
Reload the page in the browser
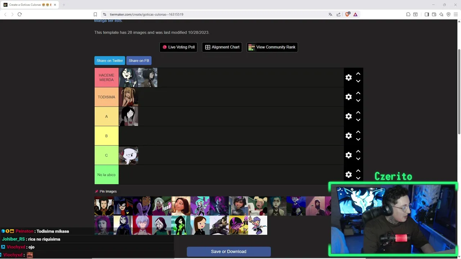(19, 14)
